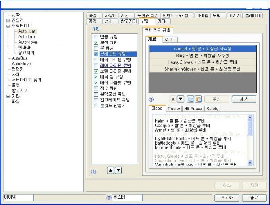Image resolution: width=270 pixels, height=205 pixels.
Task: Toggle the 매직 링 큐빙 checkbox
Action: pos(96,77)
